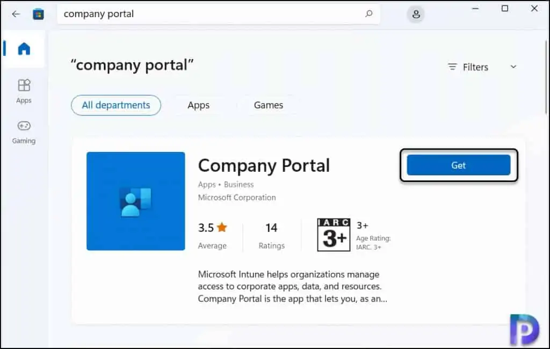The image size is (550, 349).
Task: Click the Microsoft Intune description text
Action: [x=293, y=286]
